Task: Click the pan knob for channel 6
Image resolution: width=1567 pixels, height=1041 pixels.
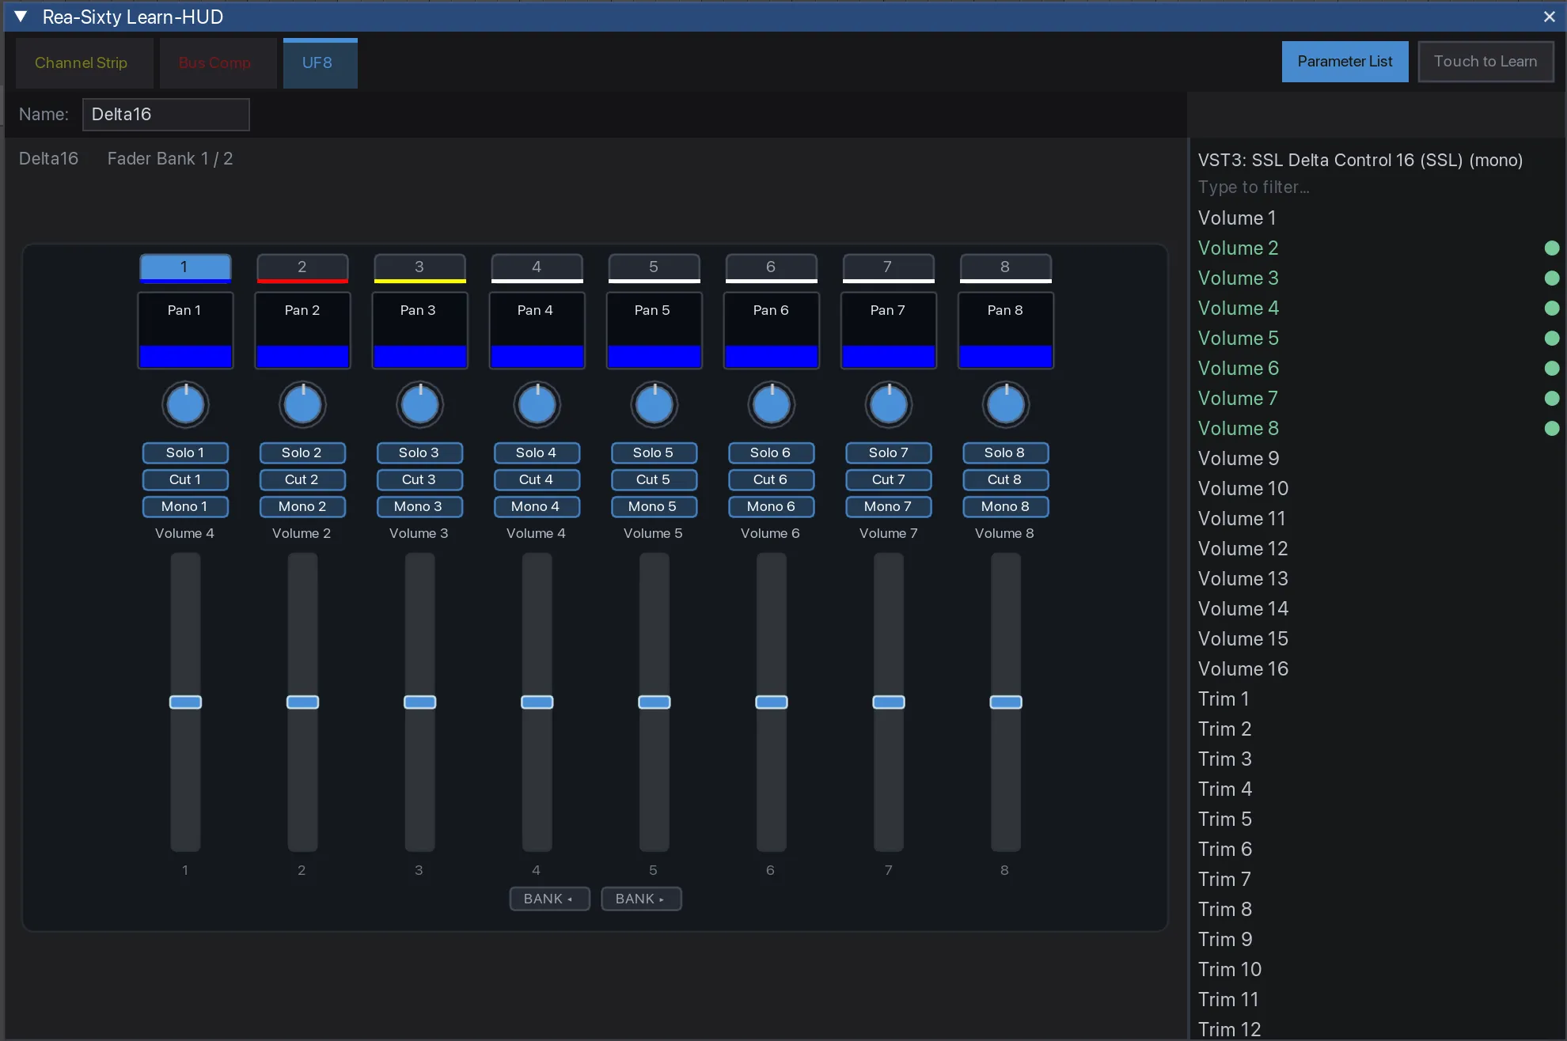Action: pos(772,406)
